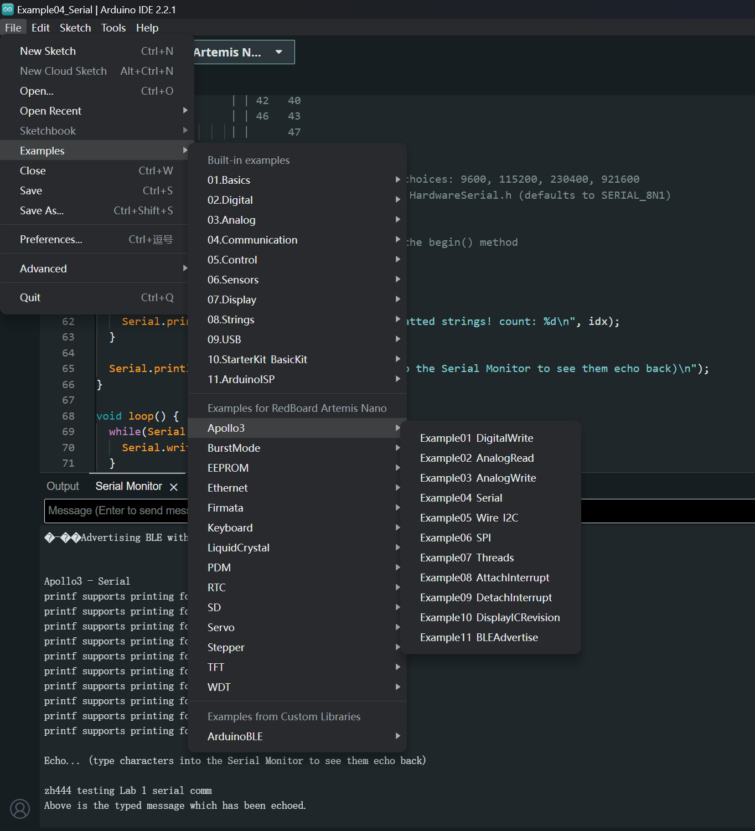
Task: Select New Cloud Sketch entry
Action: tap(97, 71)
